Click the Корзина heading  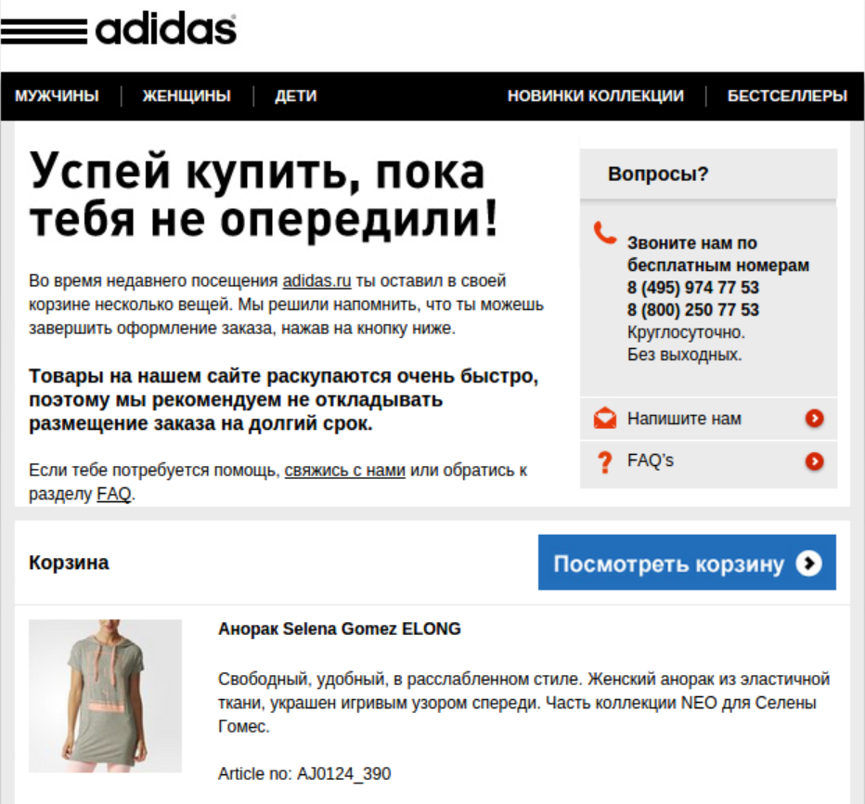coord(69,563)
